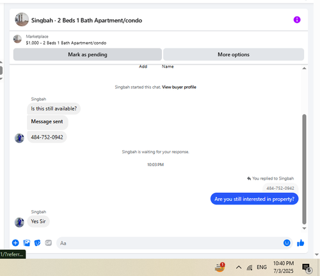This screenshot has height=276, width=320.
Task: Open the GIF picker
Action: pos(49,243)
